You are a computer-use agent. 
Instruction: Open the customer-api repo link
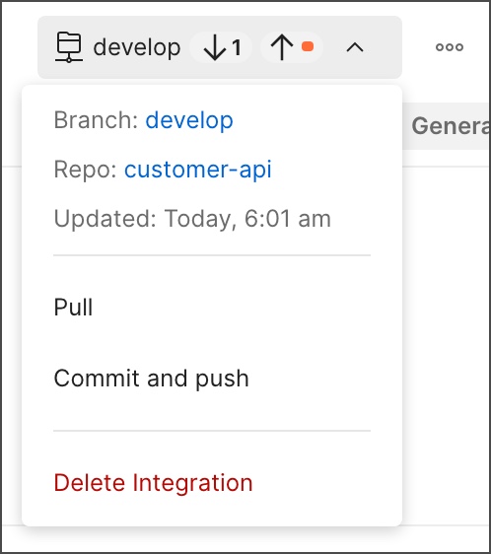tap(198, 170)
